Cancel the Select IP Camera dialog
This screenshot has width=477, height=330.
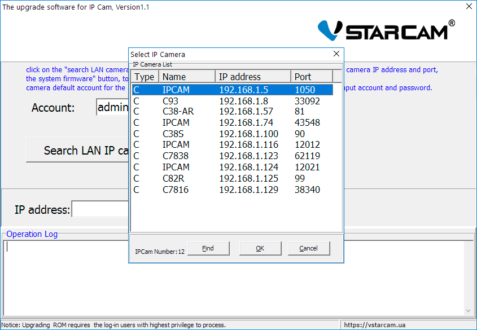point(308,248)
